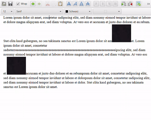Toggle the Wrap checkbox

click(18, 4)
